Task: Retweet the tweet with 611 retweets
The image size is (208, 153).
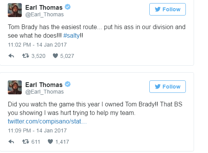Action: (26, 142)
